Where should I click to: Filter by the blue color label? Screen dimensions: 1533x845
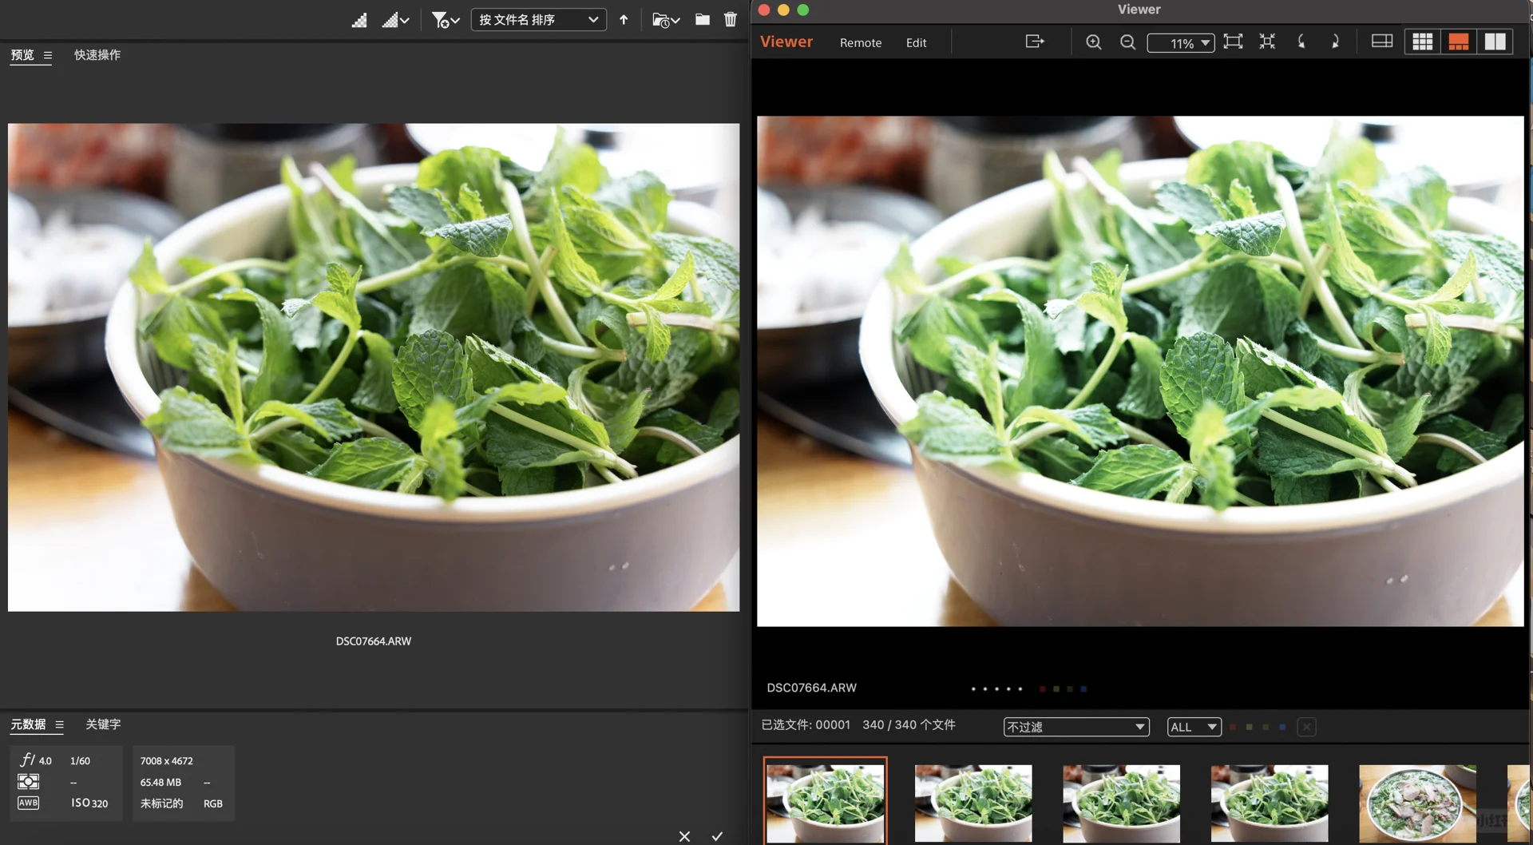click(1282, 727)
